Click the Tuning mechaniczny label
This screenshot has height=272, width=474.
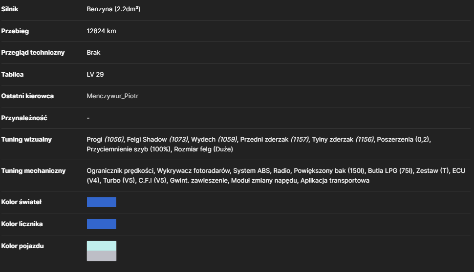pyautogui.click(x=33, y=171)
